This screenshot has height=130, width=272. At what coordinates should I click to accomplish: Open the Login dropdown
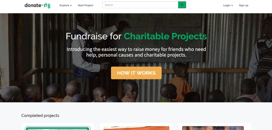(x=228, y=5)
